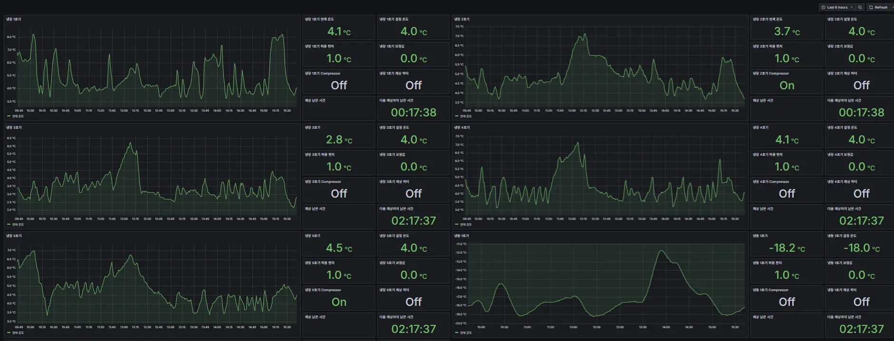The width and height of the screenshot is (894, 341).
Task: Open the 냉장 3호기 Compressor panel title
Action: tap(323, 182)
